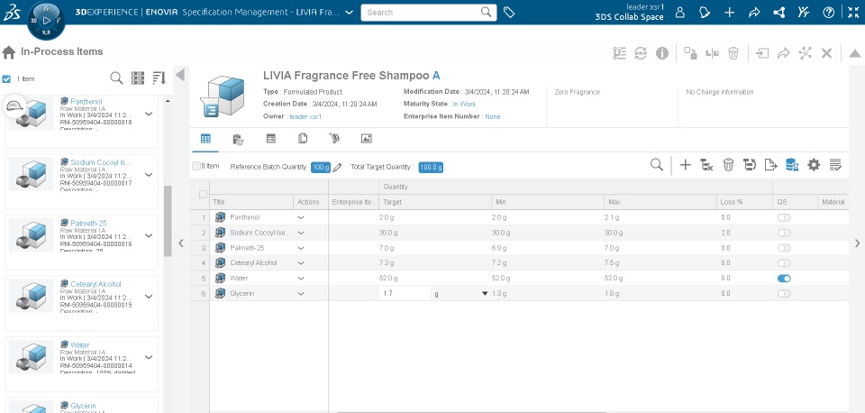Open owner link leader xsr1
This screenshot has width=865, height=413.
[x=305, y=116]
